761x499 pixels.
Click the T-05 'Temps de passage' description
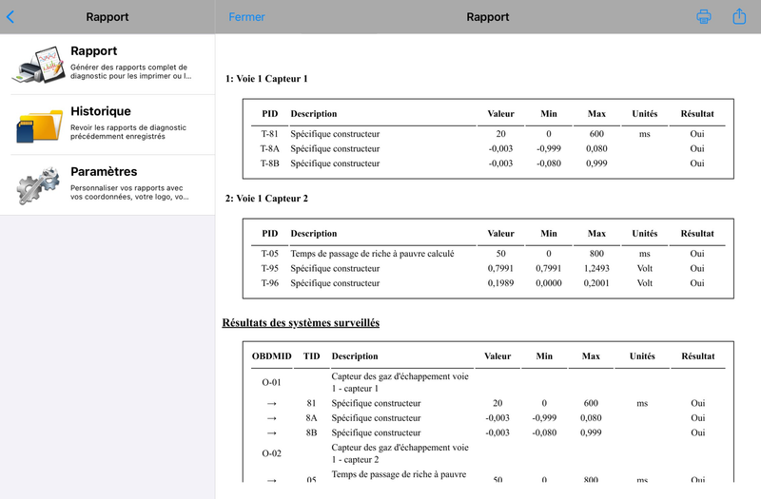(x=372, y=254)
